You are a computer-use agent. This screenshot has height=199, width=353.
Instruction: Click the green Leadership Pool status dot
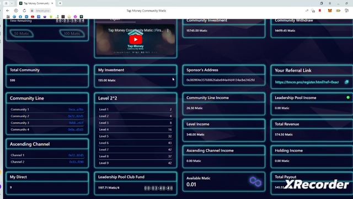tap(348, 97)
